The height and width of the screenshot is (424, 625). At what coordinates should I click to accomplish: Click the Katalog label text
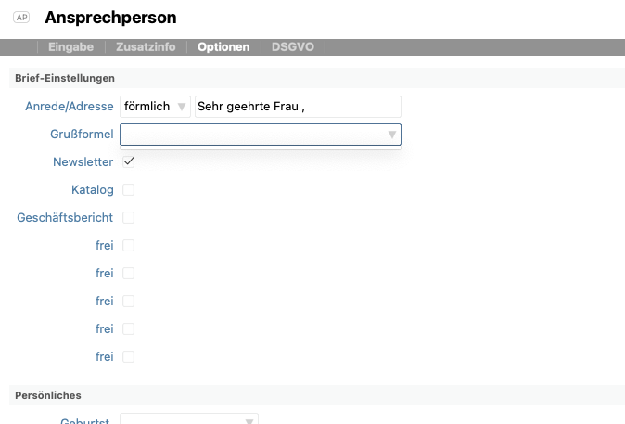[x=92, y=190]
